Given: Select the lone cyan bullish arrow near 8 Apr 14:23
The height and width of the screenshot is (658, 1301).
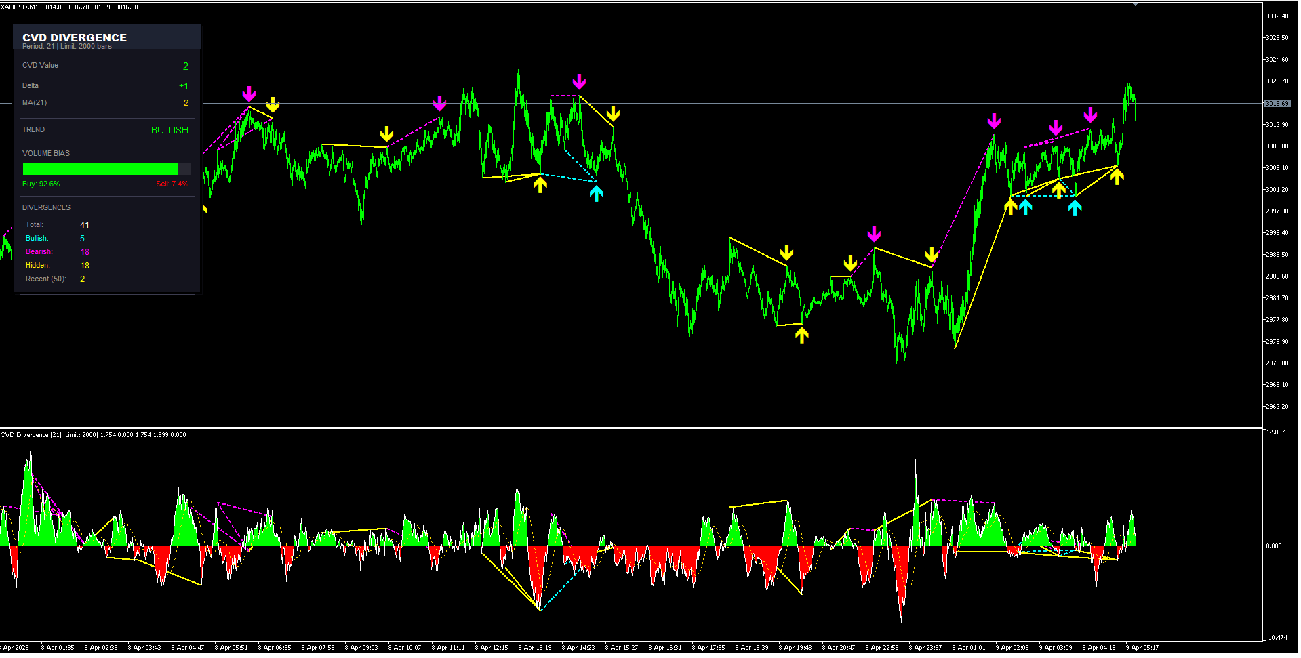Looking at the screenshot, I should [x=596, y=194].
